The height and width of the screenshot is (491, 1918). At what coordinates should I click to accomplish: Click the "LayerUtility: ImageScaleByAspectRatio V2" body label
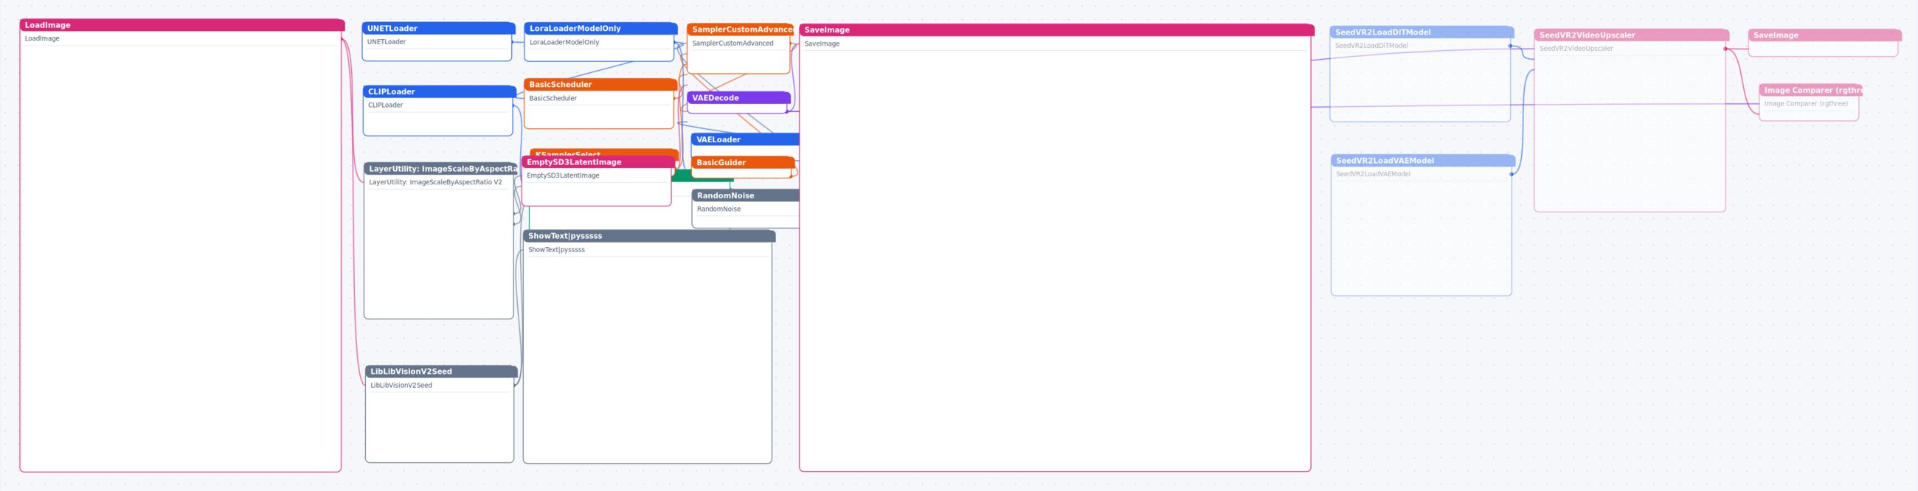[435, 182]
